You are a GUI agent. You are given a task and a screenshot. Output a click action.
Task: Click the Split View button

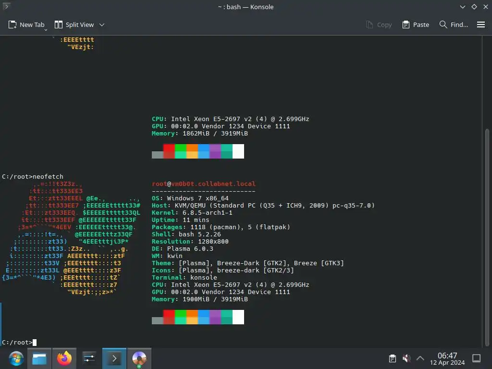(x=74, y=25)
